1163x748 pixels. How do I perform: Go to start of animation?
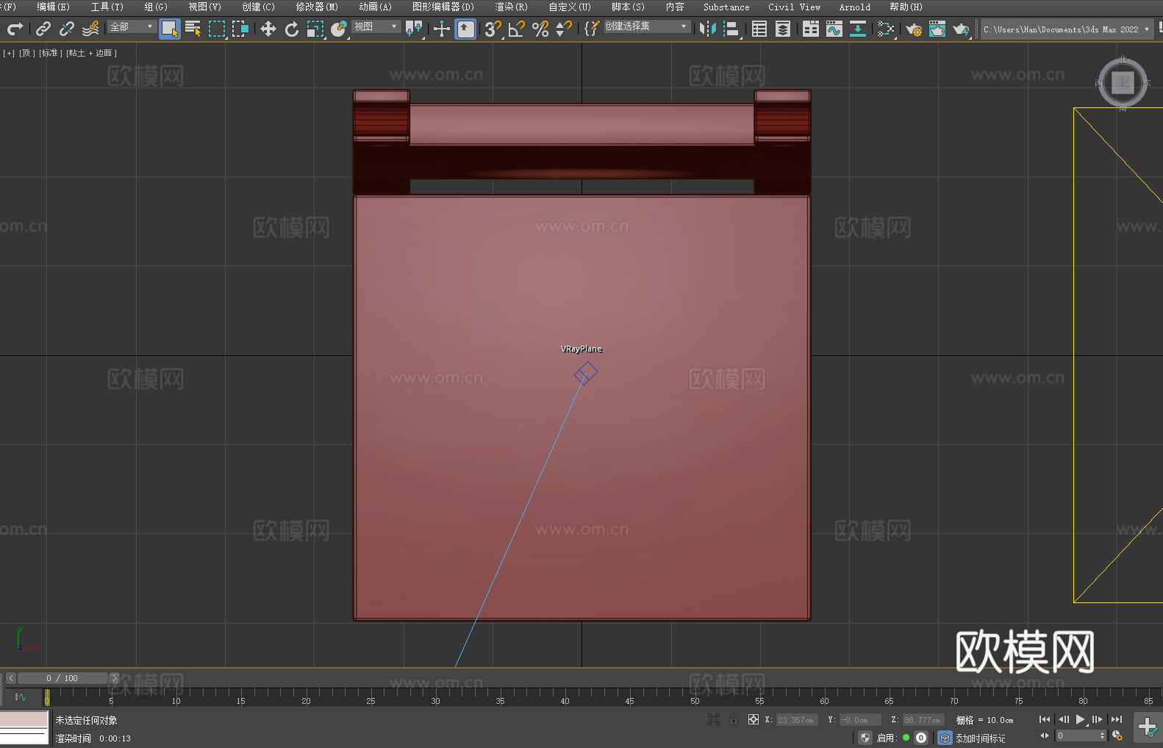pyautogui.click(x=1045, y=719)
